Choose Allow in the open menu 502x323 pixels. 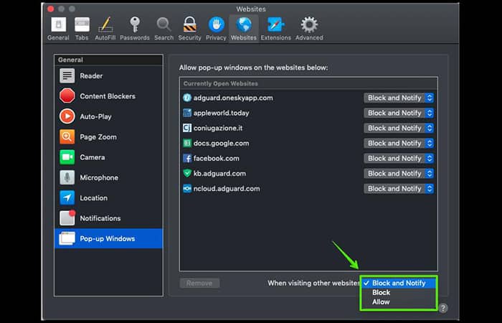(399, 302)
